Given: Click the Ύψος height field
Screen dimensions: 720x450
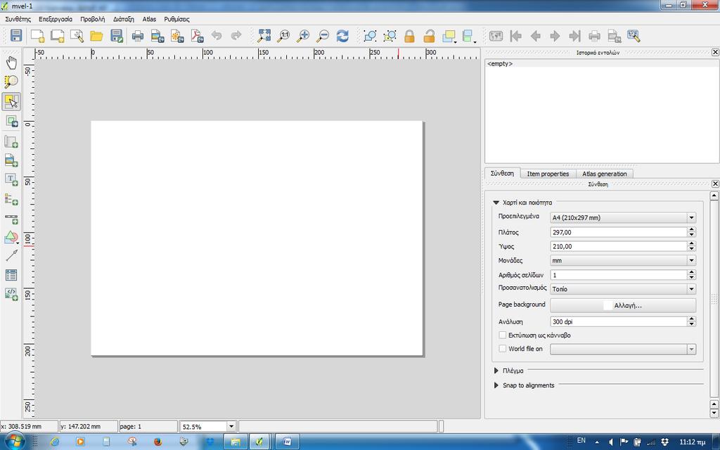Looking at the screenshot, I should pyautogui.click(x=619, y=247).
